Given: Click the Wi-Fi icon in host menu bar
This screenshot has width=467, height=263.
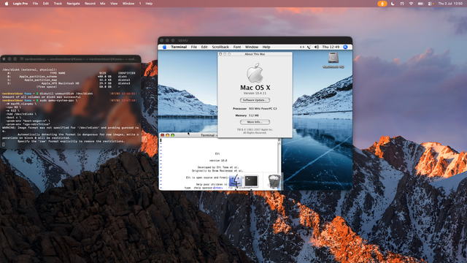Looking at the screenshot, I should pyautogui.click(x=411, y=4).
